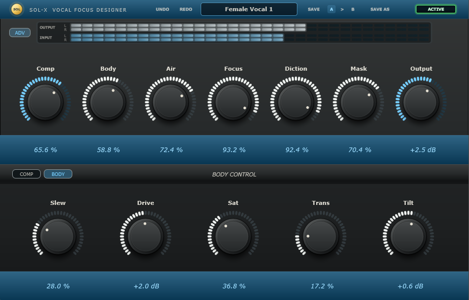Click the Sat knob
469x300 pixels.
coord(233,236)
